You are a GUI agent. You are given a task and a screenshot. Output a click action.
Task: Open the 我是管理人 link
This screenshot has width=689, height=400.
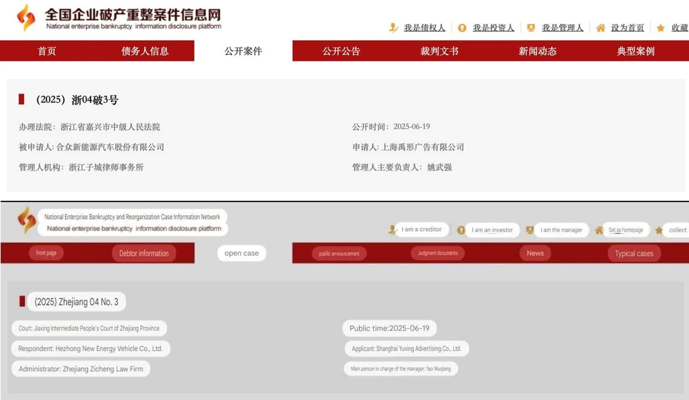pyautogui.click(x=562, y=28)
